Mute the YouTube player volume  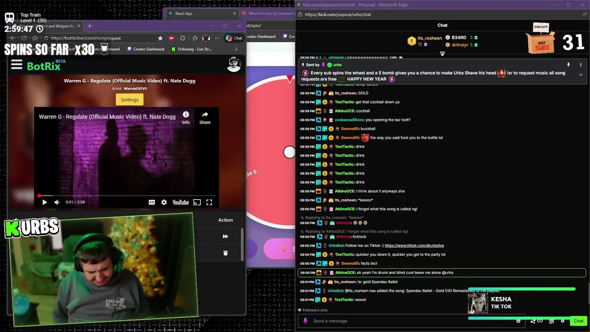(57, 202)
